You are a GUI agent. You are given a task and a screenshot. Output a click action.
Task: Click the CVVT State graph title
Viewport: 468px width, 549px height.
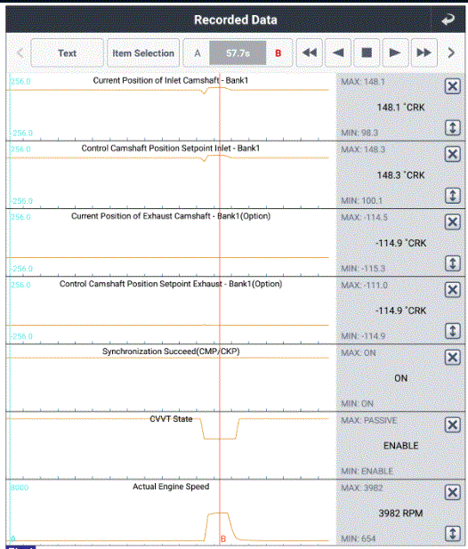click(171, 419)
